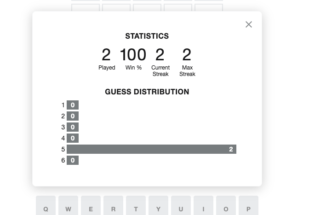Click the Max Streak label
The width and height of the screenshot is (309, 215).
(187, 71)
